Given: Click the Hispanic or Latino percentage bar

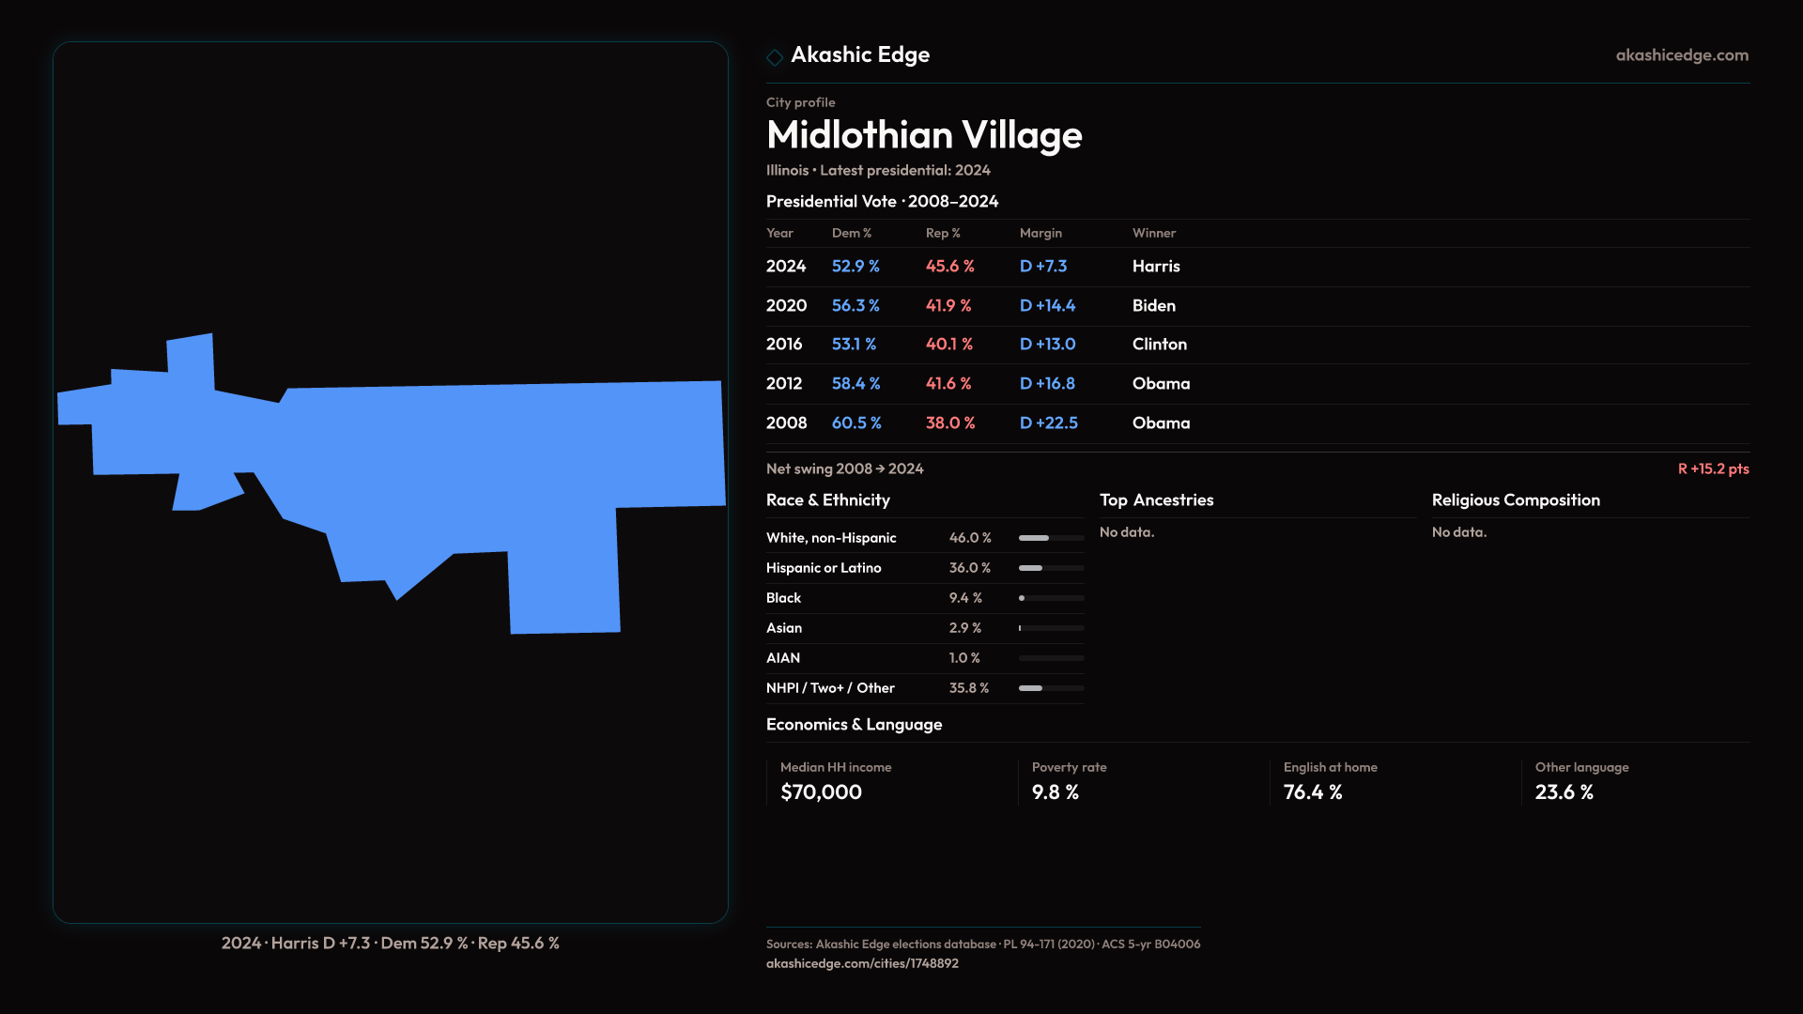Looking at the screenshot, I should coord(1051,568).
